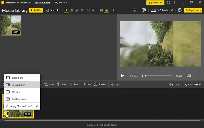The height and width of the screenshot is (128, 204).
Task: Open help question mark
Action: (x=175, y=3)
